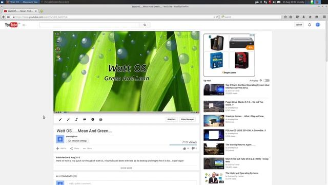Toggle the Autoplay switch

pyautogui.click(x=266, y=81)
